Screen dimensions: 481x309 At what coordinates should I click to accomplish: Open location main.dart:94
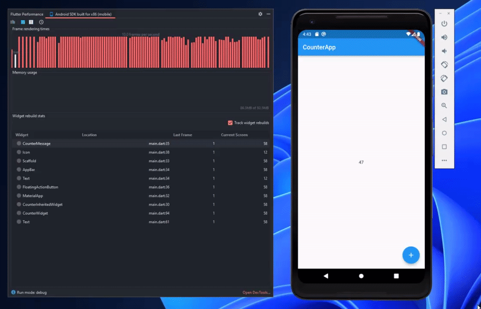click(159, 213)
